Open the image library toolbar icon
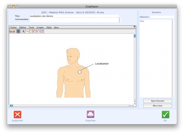The width and height of the screenshot is (184, 134). coord(12,31)
